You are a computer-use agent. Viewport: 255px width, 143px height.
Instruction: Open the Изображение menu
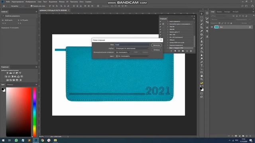tap(31, 2)
